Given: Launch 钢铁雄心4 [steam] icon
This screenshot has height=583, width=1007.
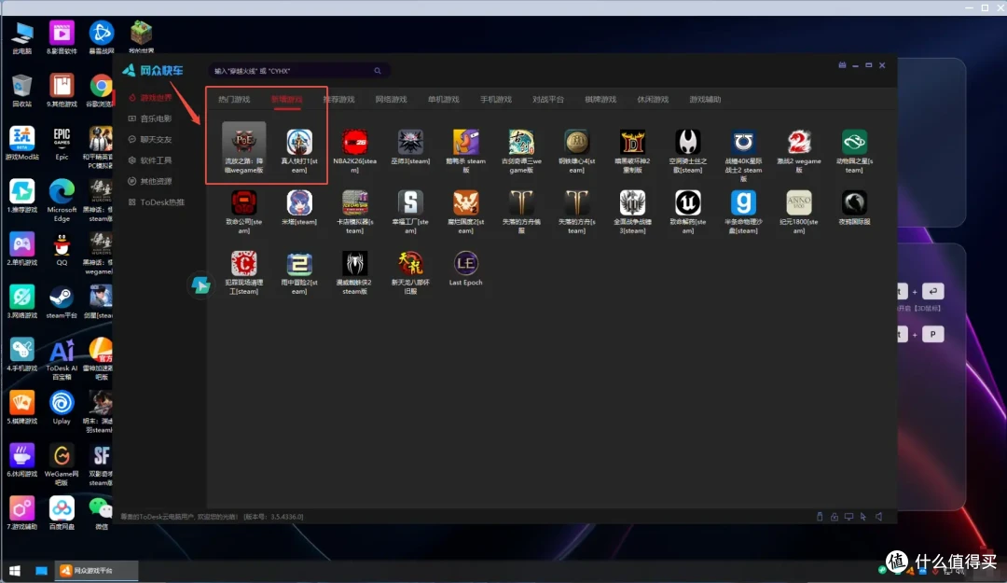Looking at the screenshot, I should pyautogui.click(x=577, y=142).
